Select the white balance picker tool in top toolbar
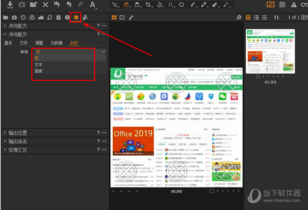Viewport: 308px width, 210px height. coord(193,4)
